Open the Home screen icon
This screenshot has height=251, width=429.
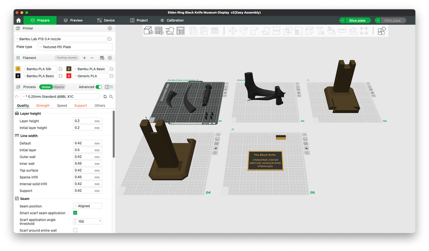tap(18, 20)
